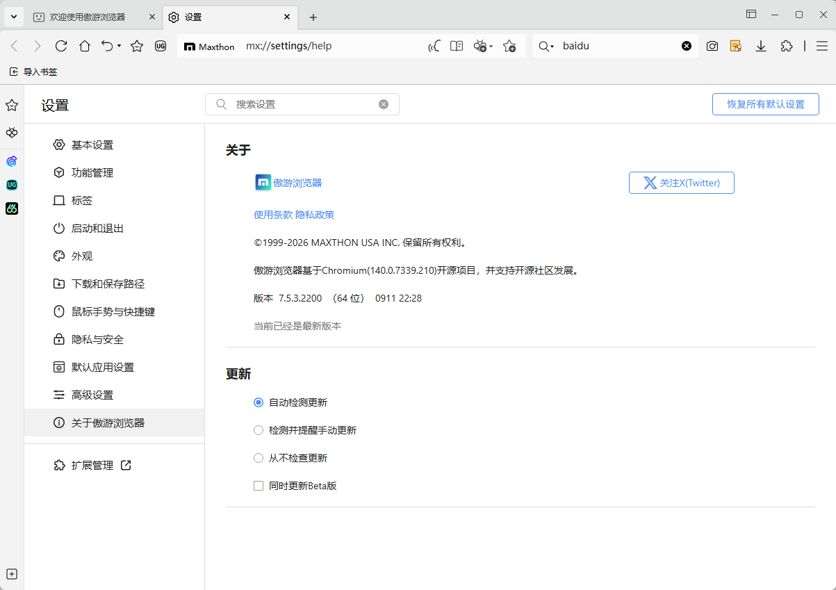Select 检测并提醒手动更新 radio option
836x590 pixels.
(x=259, y=430)
